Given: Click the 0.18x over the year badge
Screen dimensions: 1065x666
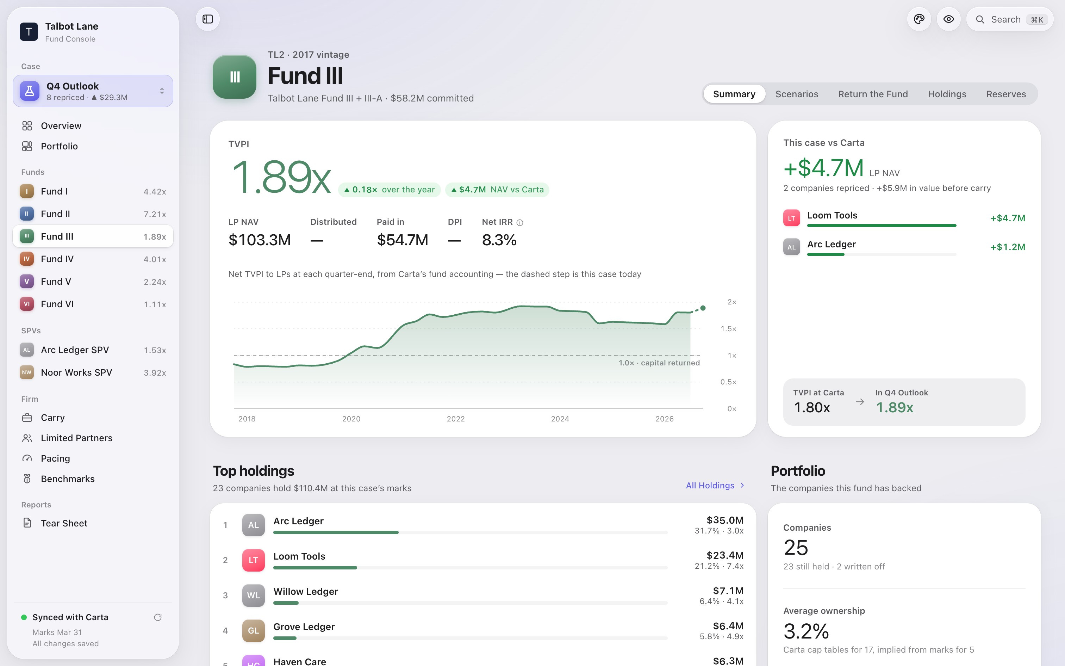Looking at the screenshot, I should [x=390, y=190].
